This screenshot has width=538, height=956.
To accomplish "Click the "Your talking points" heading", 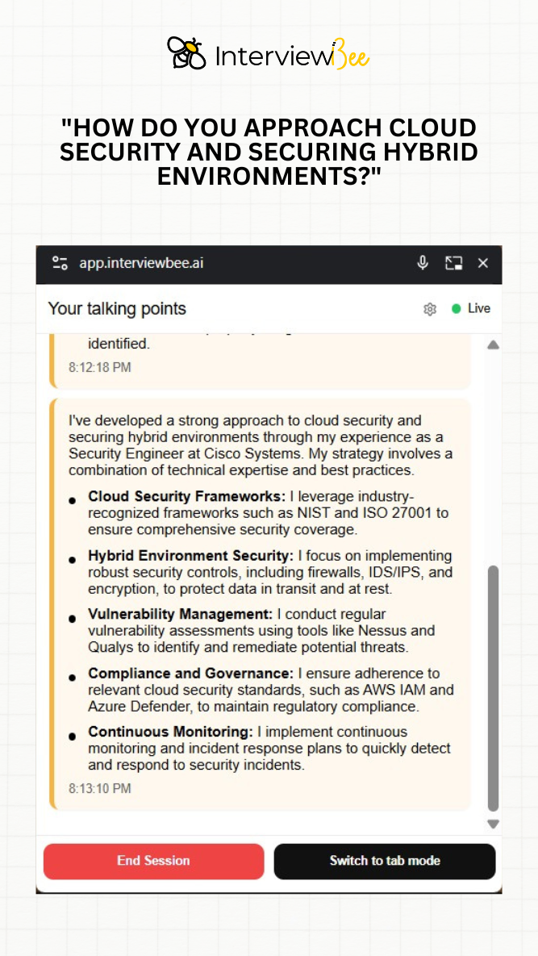I will coord(117,309).
